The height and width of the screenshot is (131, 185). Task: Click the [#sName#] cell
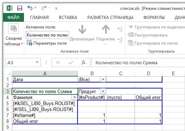[x=45, y=115]
